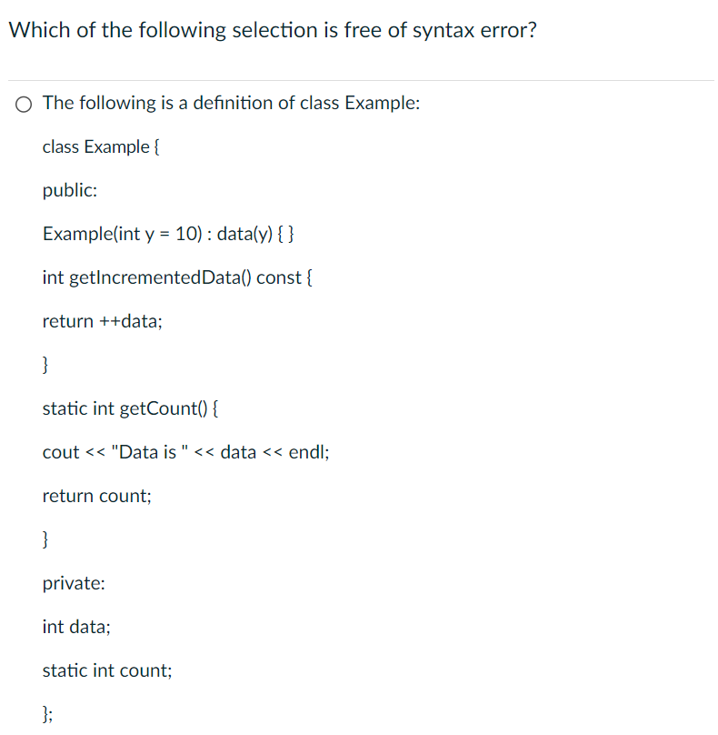This screenshot has width=718, height=735.
Task: Click the "static int getCount() {" line
Action: pyautogui.click(x=130, y=408)
